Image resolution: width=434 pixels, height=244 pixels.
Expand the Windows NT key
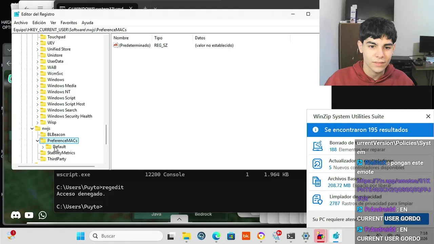click(x=37, y=92)
